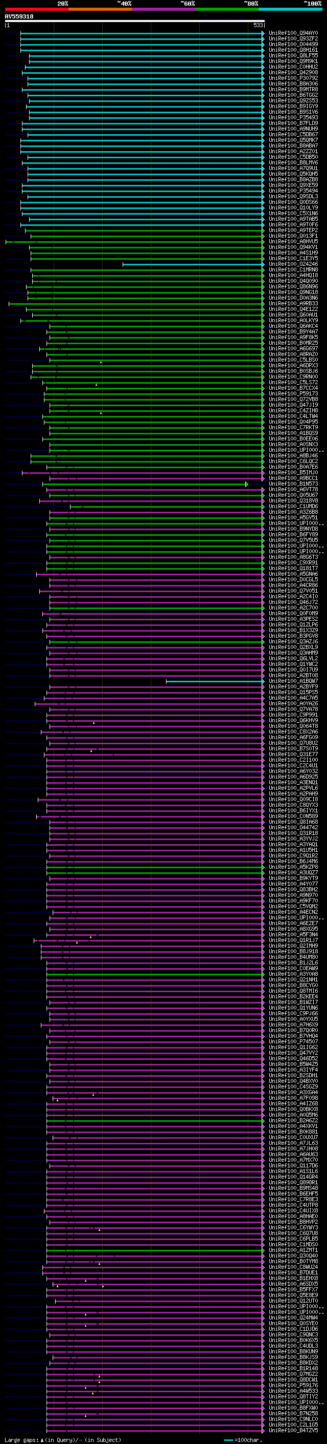Open hit UniRef100_C0HHU2

tap(293, 67)
